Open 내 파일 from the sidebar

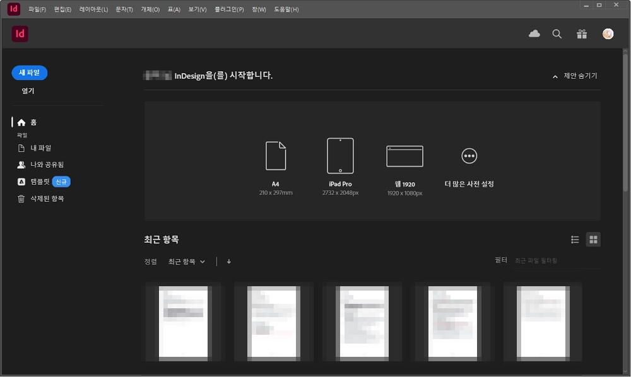coord(37,148)
